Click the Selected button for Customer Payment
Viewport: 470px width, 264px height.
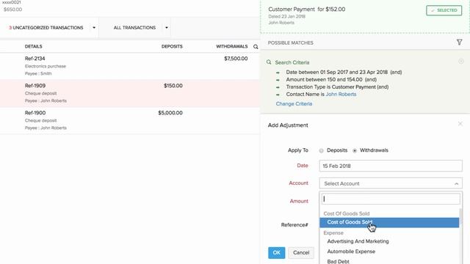tap(444, 10)
